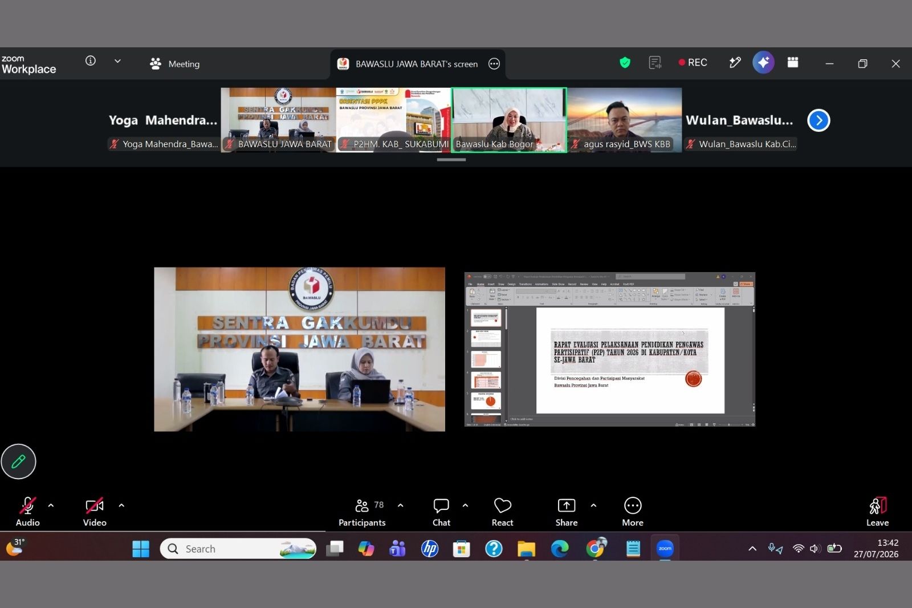The image size is (912, 608).
Task: Open the blue question mark Help app
Action: (x=494, y=549)
